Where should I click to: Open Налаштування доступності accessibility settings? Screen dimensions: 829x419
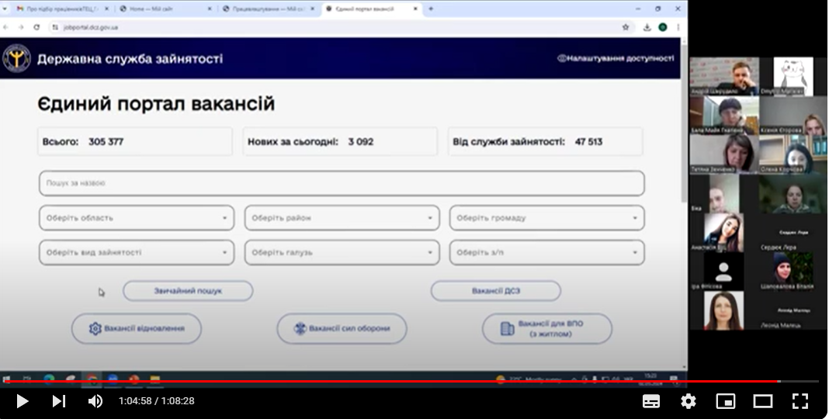point(616,58)
